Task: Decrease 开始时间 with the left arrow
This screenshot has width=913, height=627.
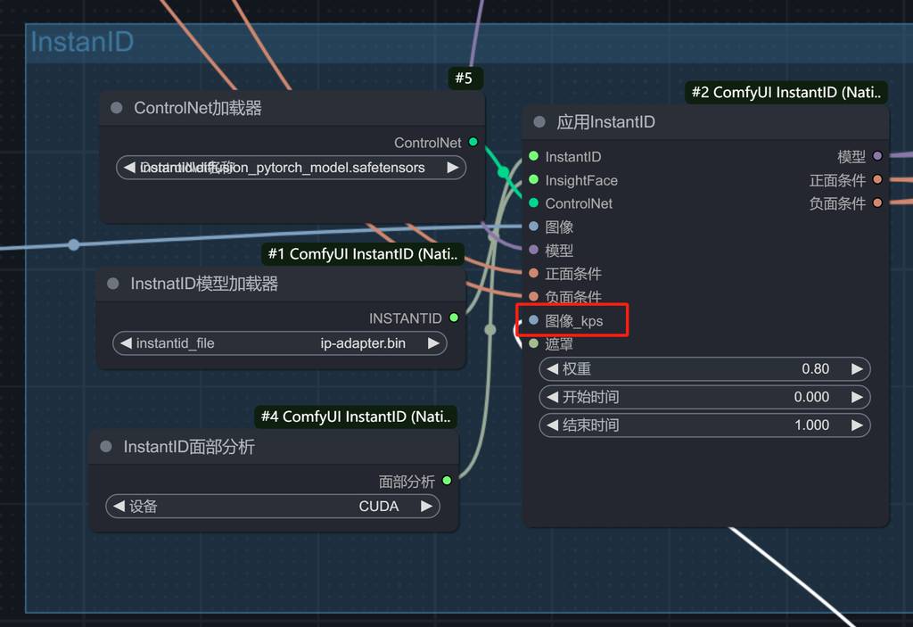Action: click(x=553, y=398)
